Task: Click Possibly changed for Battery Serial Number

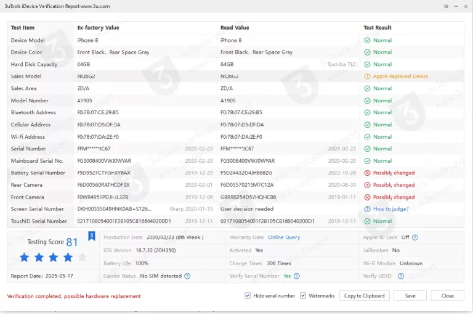Action: pyautogui.click(x=394, y=173)
